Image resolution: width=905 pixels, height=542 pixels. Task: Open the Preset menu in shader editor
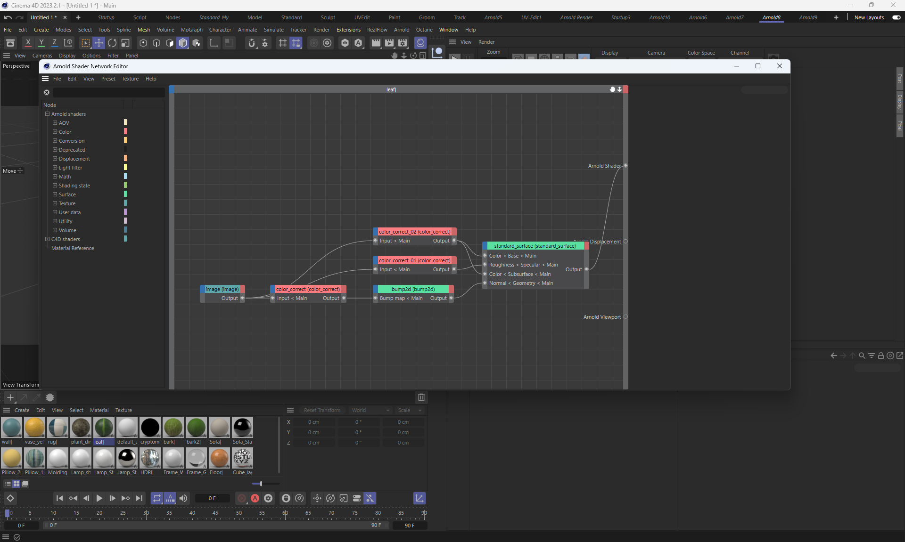108,79
